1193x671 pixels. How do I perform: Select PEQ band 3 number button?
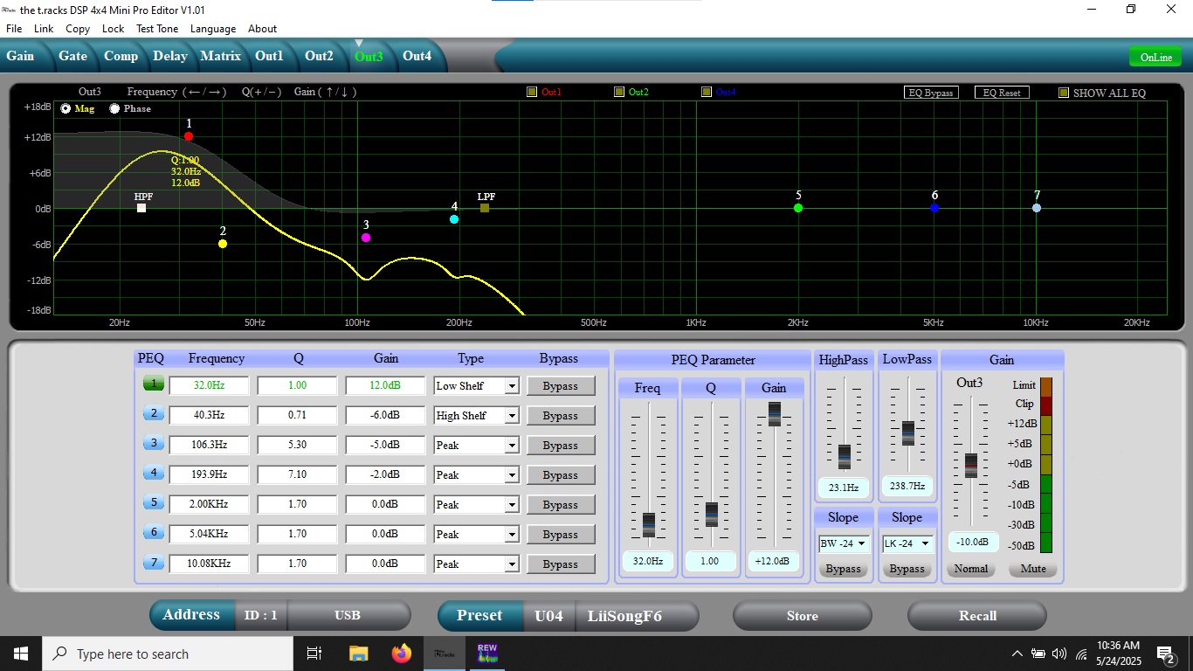(x=154, y=443)
